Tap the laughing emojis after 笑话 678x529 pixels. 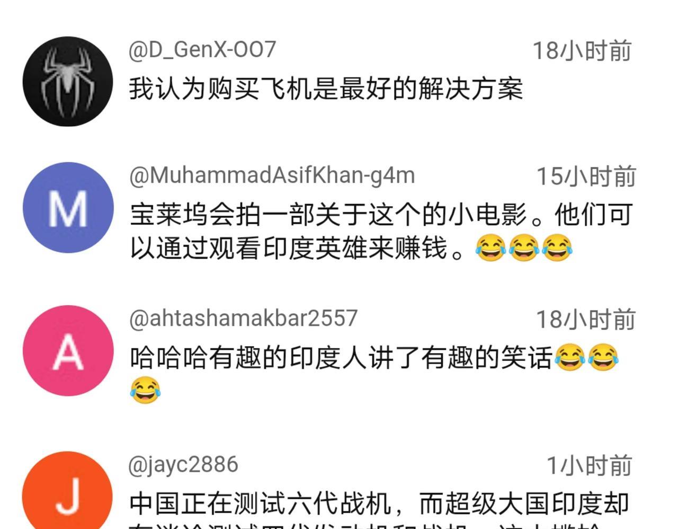tap(586, 357)
